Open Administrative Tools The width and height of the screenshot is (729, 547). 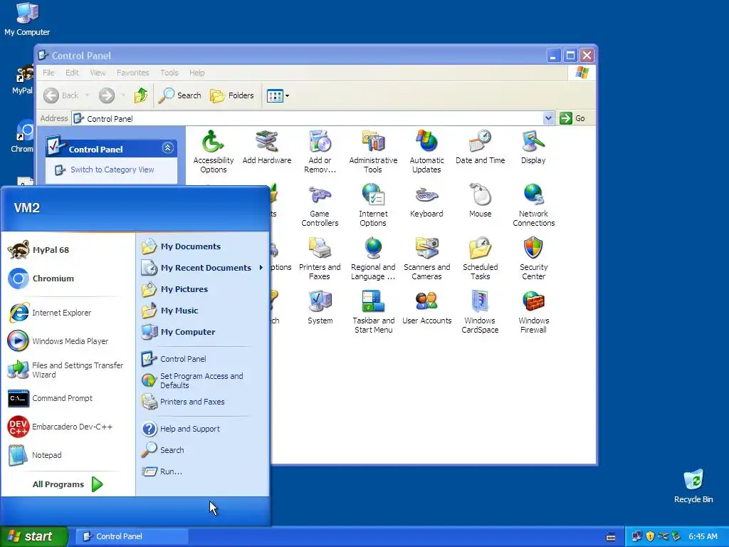tap(373, 152)
